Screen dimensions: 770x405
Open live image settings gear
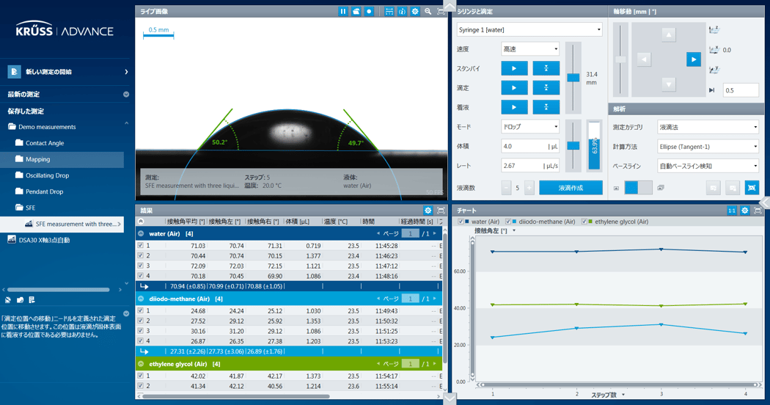(415, 11)
